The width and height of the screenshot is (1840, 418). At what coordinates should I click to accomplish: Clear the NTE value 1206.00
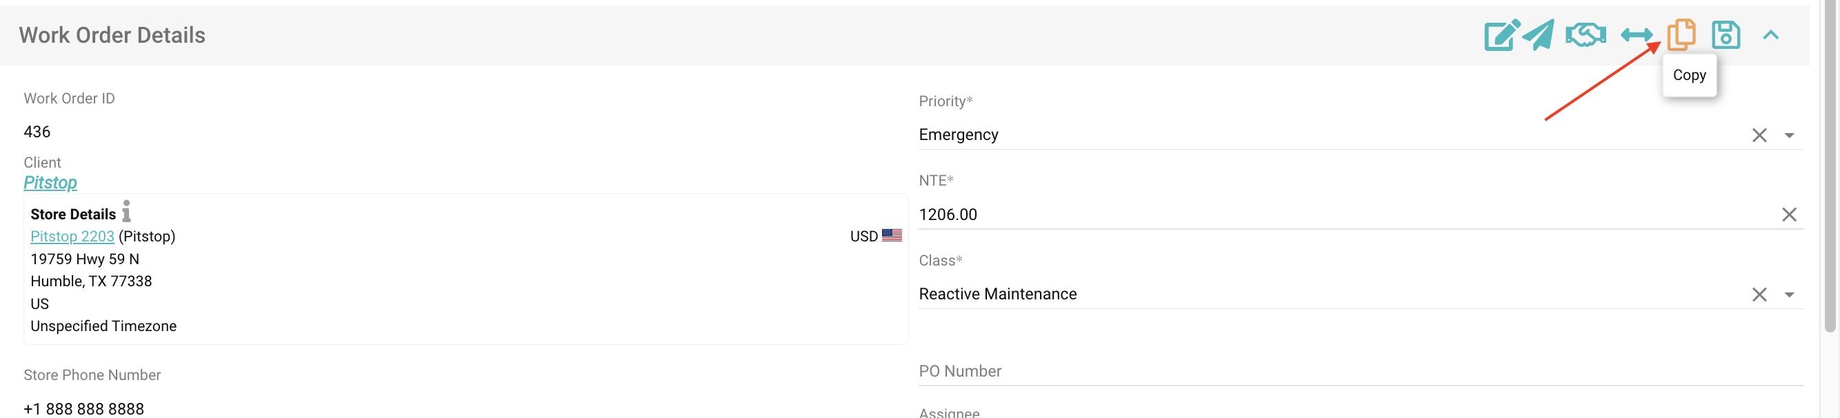[x=1788, y=215]
